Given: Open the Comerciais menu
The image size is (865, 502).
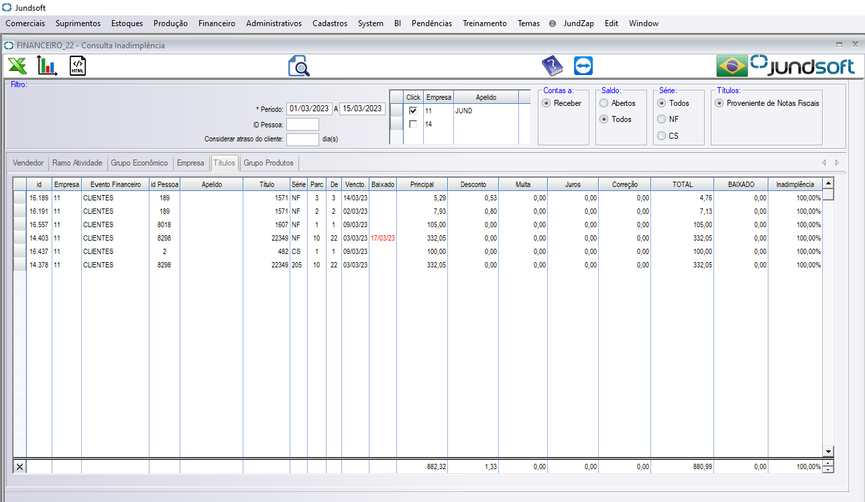Looking at the screenshot, I should click(x=25, y=23).
